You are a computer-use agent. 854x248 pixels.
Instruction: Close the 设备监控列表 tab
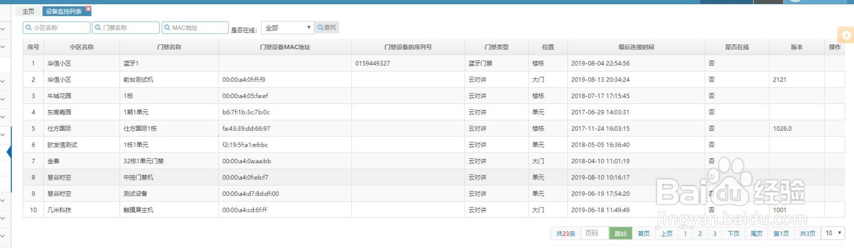tap(89, 9)
